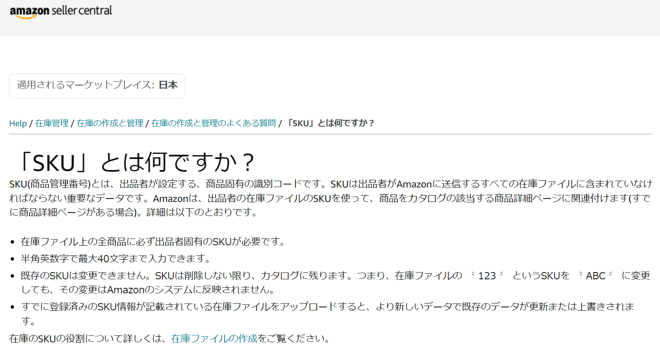Select bullet beginning すでに登録済みのSKU情報
Screen dimensions: 660x352
(328, 313)
